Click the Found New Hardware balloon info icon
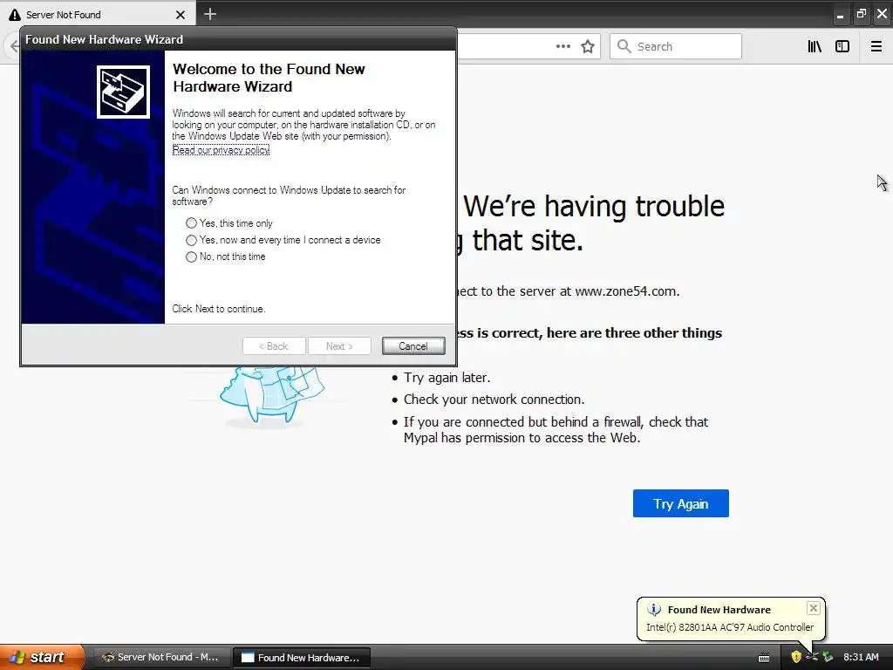This screenshot has height=670, width=893. click(654, 610)
